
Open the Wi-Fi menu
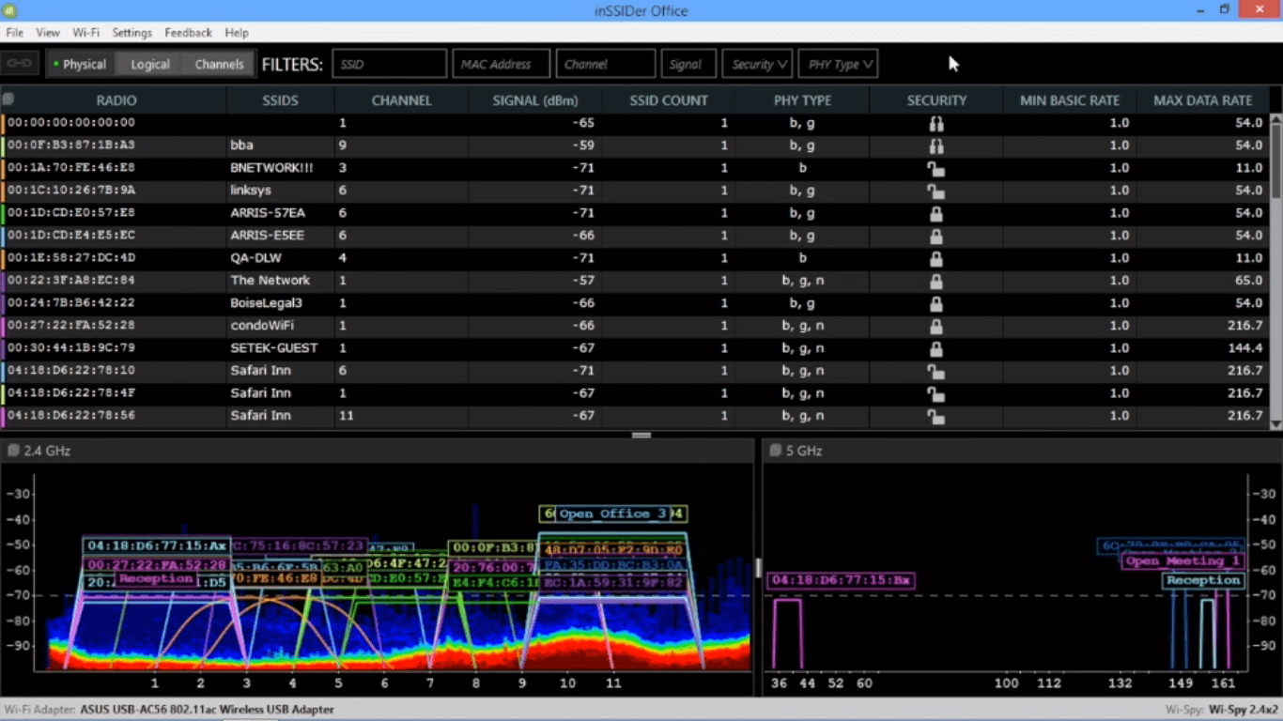click(85, 32)
